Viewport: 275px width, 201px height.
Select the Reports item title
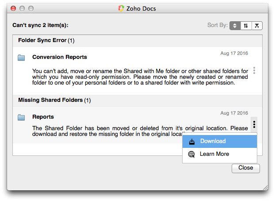[x=43, y=117]
